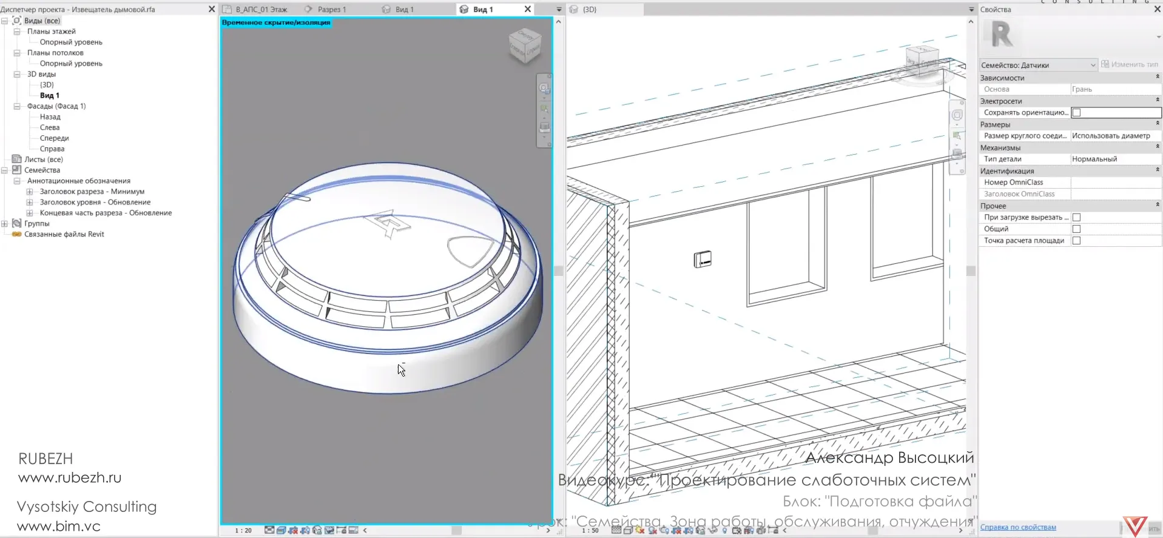The image size is (1163, 538).
Task: Click Temporary Hide/Isolate icon under the Вид 1 view
Action: pyautogui.click(x=329, y=530)
